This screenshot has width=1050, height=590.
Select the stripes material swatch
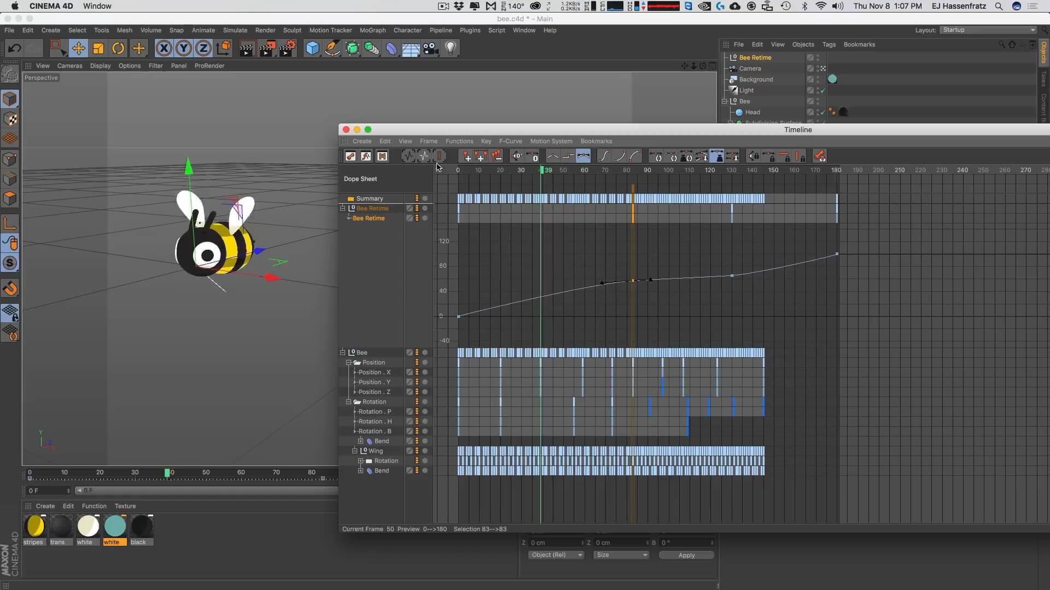[34, 527]
